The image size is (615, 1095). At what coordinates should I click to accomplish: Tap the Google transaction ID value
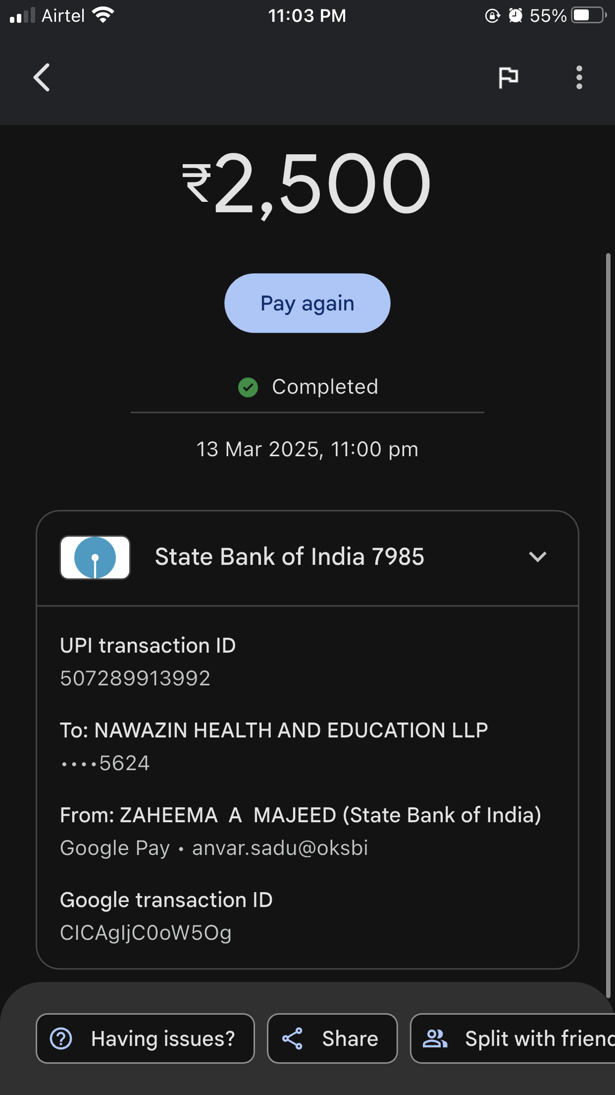coord(146,933)
